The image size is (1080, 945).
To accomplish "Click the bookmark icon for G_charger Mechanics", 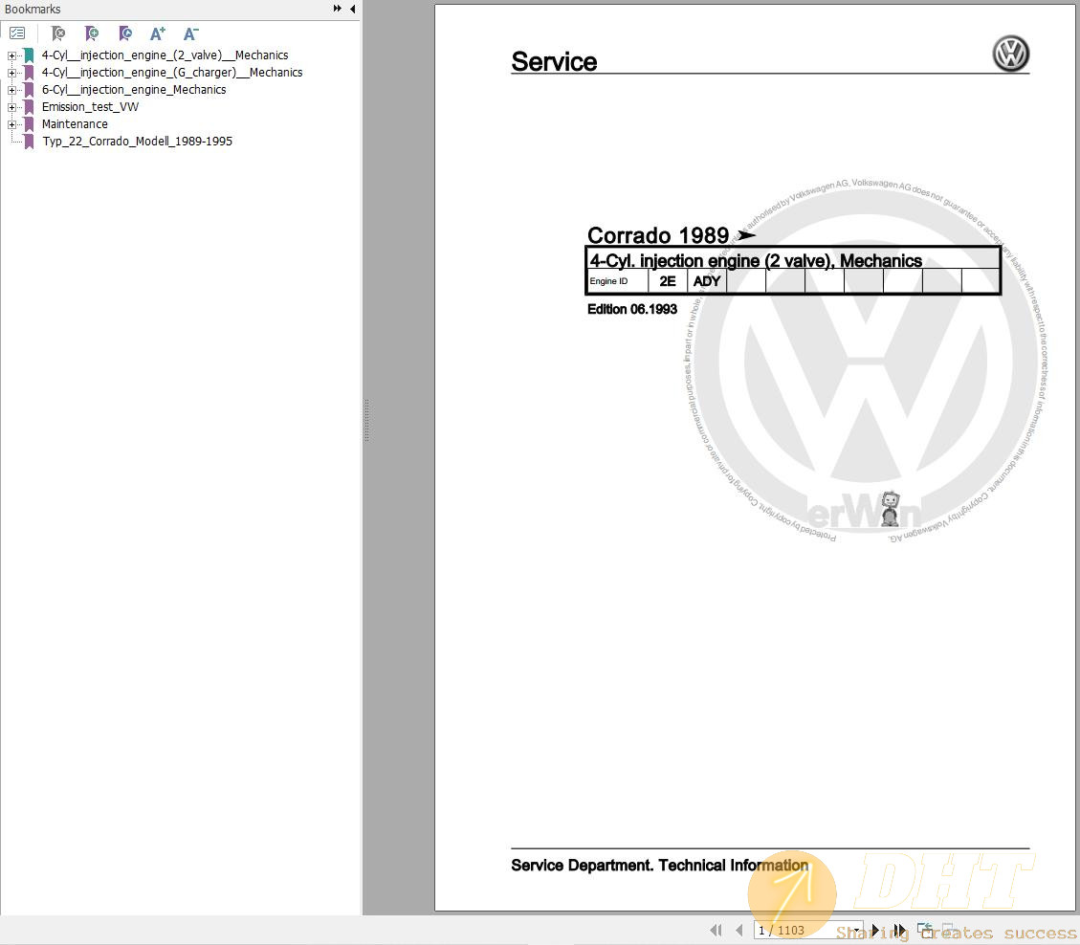I will point(29,73).
